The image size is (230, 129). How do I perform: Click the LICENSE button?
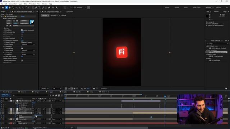pos(24,21)
